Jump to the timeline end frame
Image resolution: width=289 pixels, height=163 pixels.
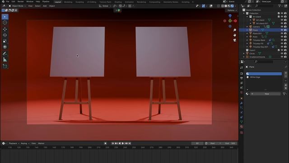pyautogui.click(x=130, y=144)
